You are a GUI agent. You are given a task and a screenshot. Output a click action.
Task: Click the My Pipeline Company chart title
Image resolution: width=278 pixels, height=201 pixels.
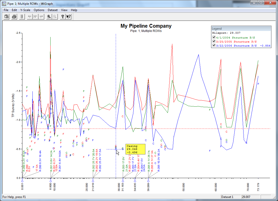146,26
